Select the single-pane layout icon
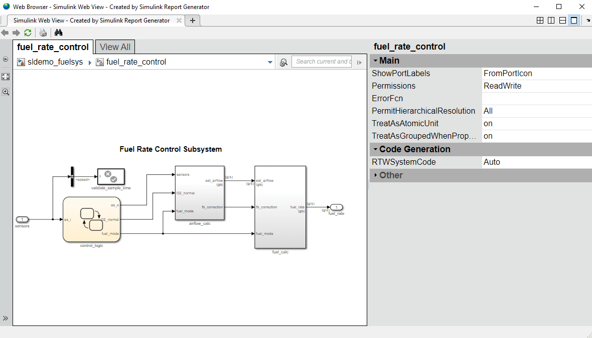592x338 pixels. click(574, 21)
